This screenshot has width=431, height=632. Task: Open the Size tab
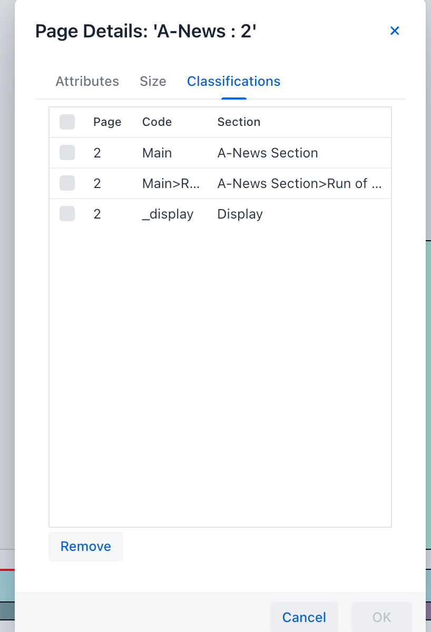pyautogui.click(x=153, y=82)
